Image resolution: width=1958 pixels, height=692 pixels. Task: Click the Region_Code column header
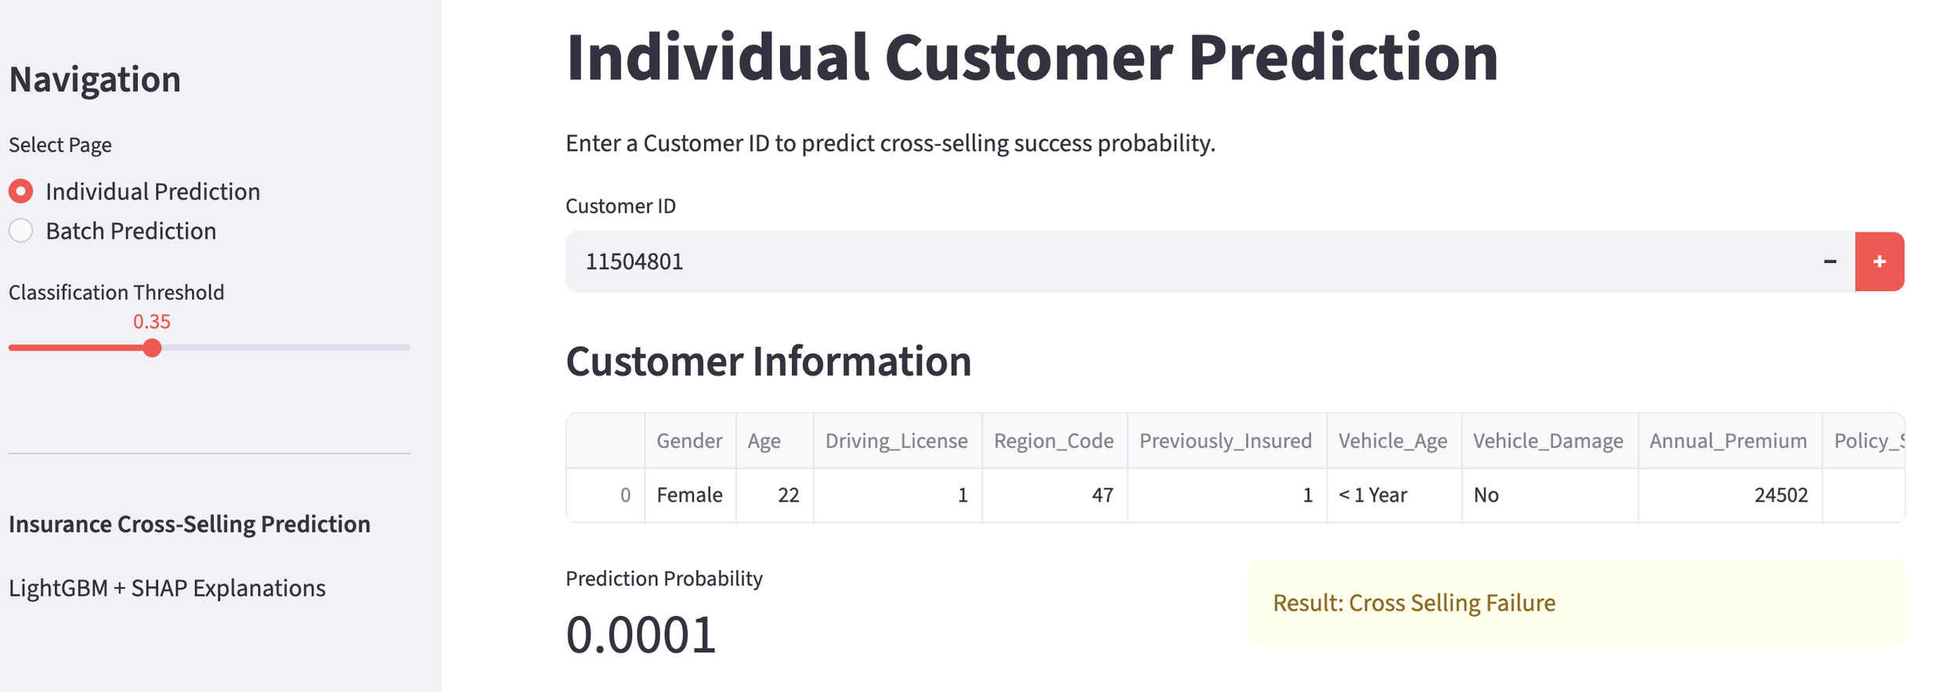1053,441
